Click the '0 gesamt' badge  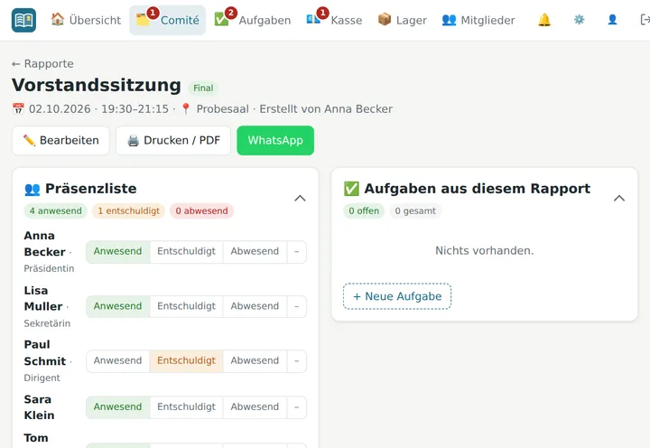pyautogui.click(x=415, y=211)
